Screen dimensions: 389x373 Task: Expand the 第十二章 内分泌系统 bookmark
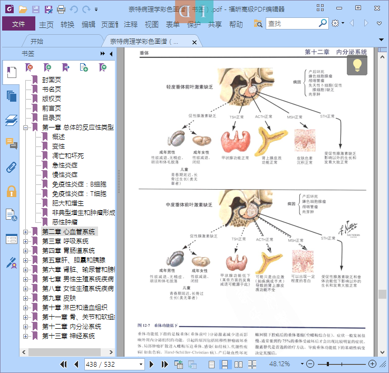click(25, 327)
